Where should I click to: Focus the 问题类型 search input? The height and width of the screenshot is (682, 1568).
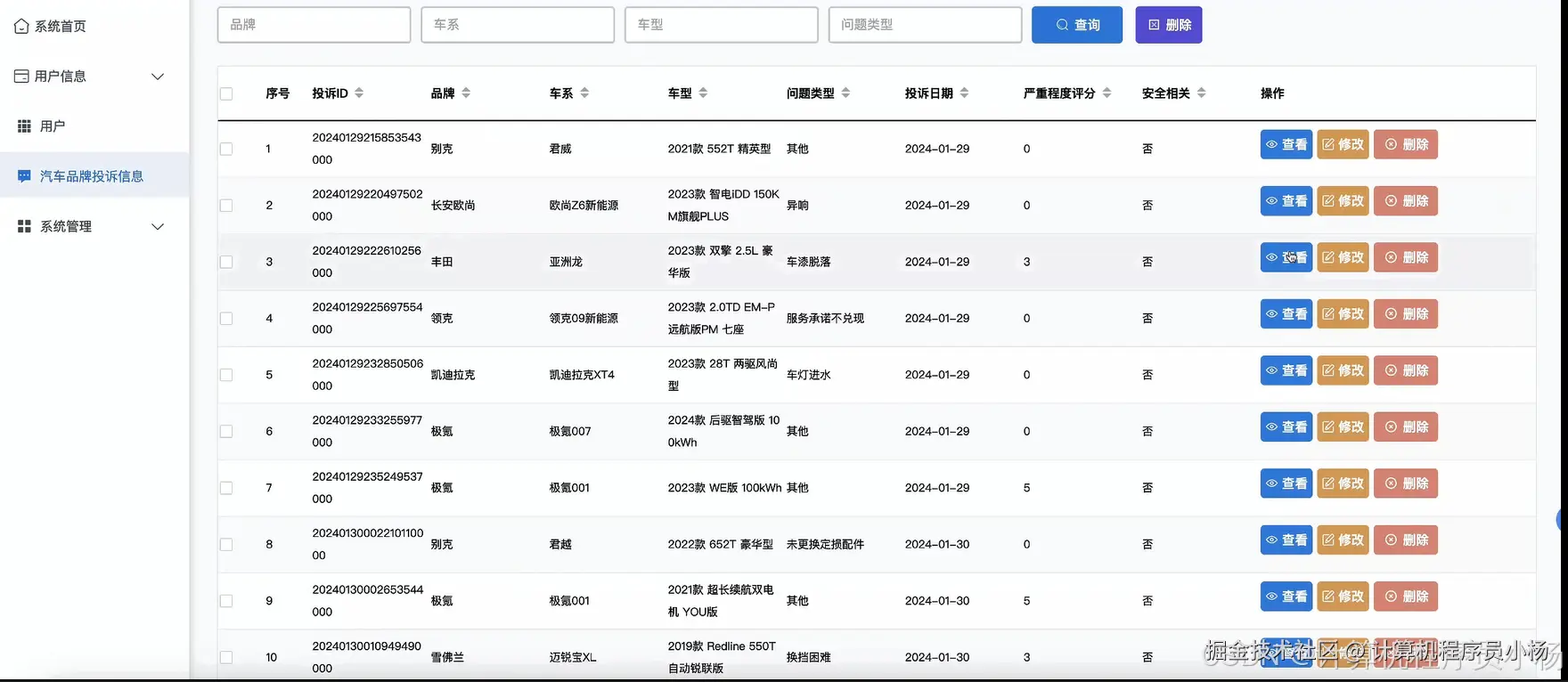[925, 25]
